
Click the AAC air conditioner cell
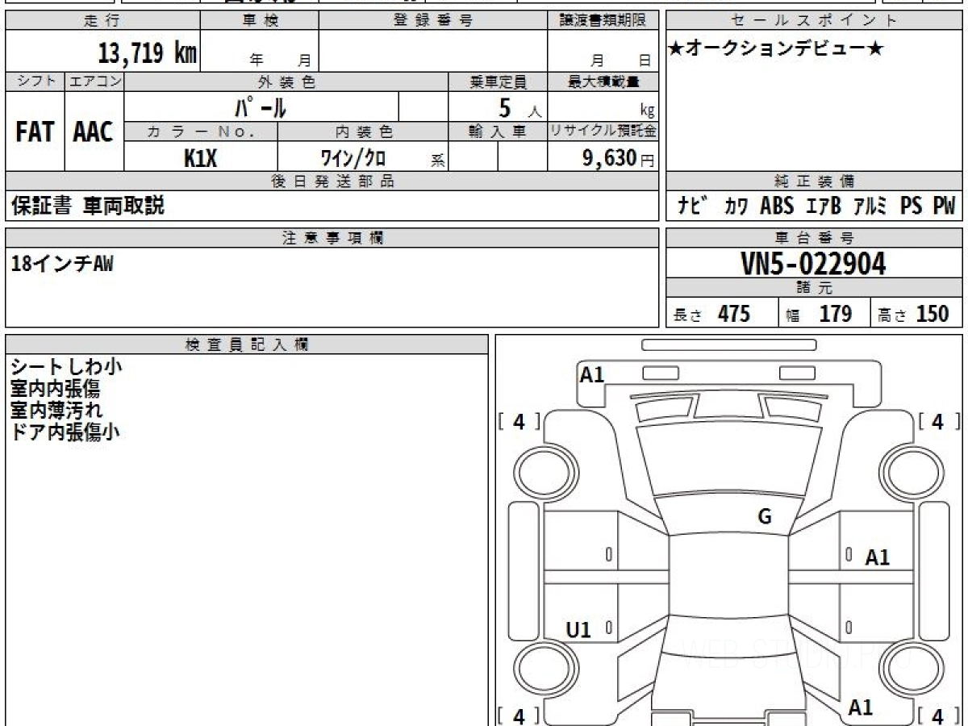pyautogui.click(x=94, y=133)
